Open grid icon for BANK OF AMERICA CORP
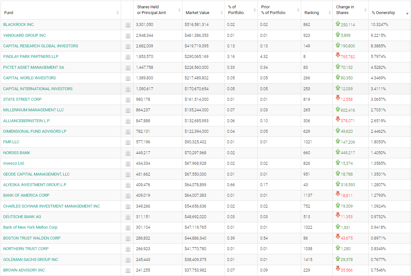The image size is (411, 276). pyautogui.click(x=128, y=196)
